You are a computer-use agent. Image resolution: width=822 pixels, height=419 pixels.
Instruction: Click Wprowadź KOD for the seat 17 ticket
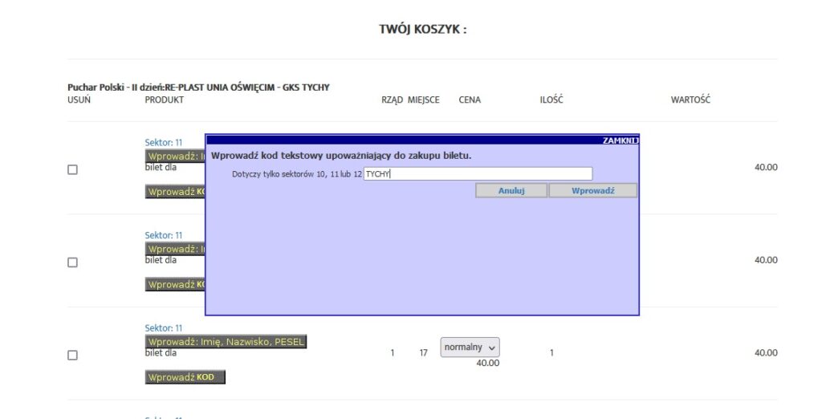tap(185, 377)
